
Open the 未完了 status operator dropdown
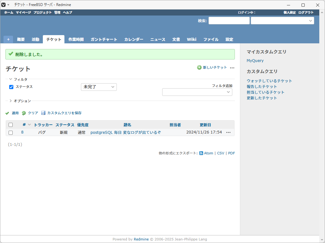point(99,87)
